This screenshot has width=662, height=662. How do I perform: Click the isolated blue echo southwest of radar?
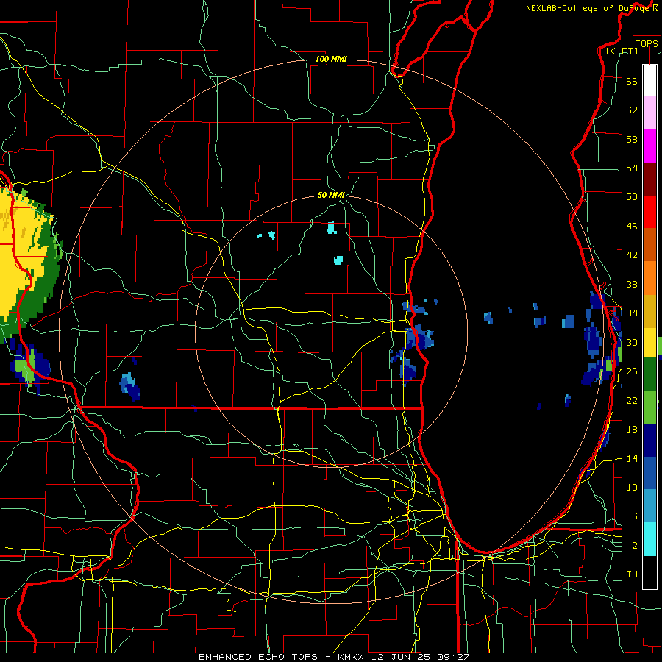click(x=129, y=386)
